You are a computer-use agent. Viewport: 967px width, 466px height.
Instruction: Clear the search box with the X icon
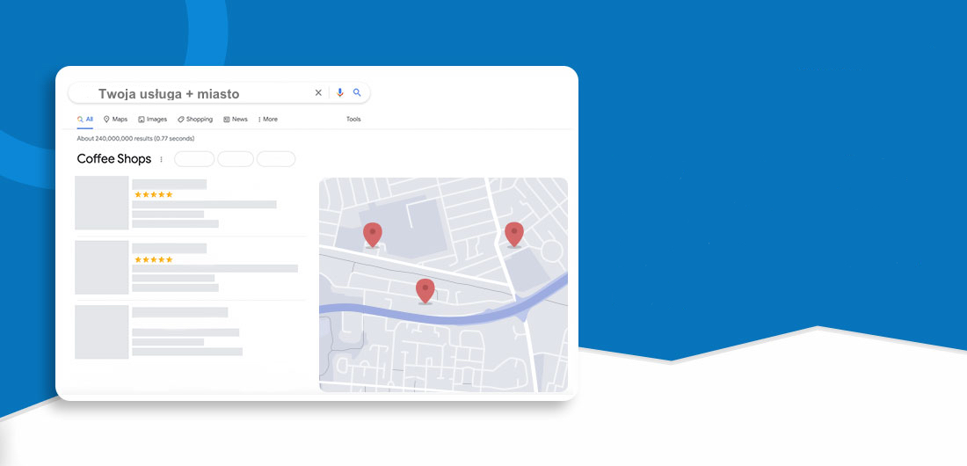pyautogui.click(x=318, y=92)
